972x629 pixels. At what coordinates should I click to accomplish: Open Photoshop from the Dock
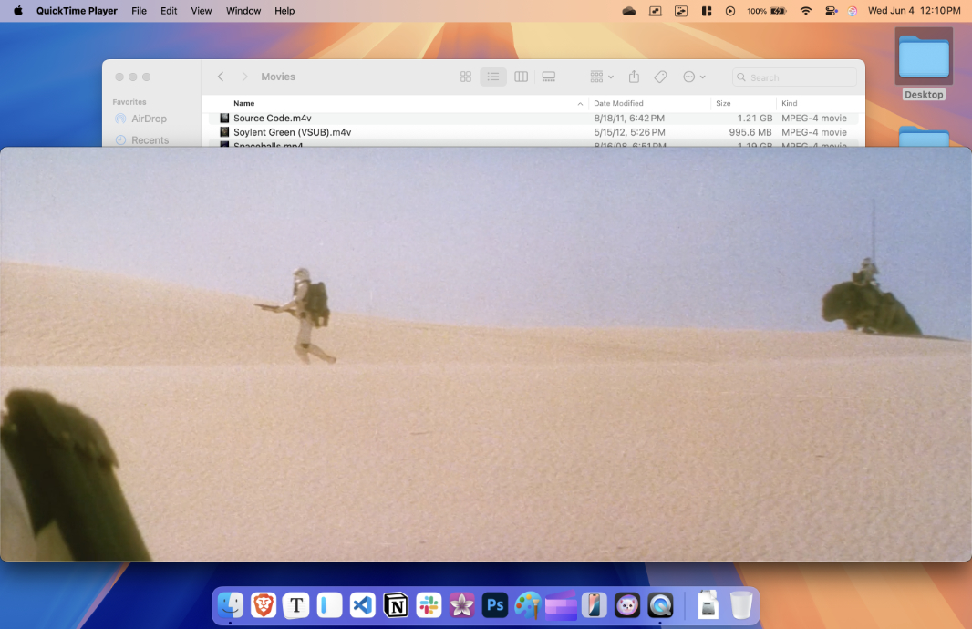pos(495,604)
